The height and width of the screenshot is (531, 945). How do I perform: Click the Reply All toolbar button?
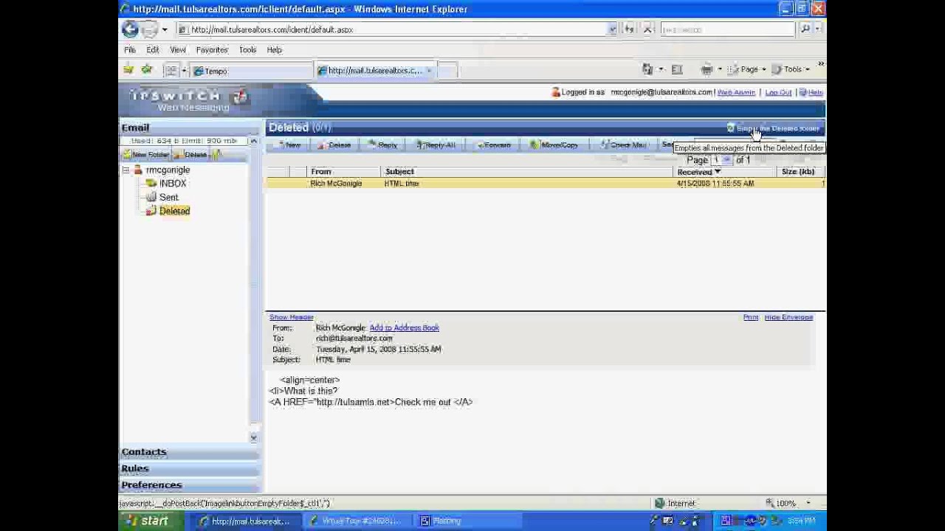436,145
